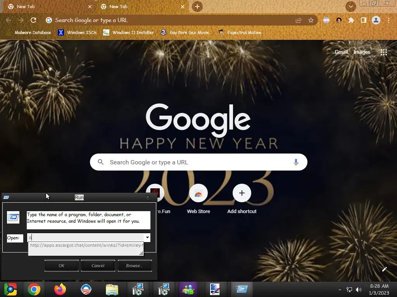Go back using the browser back arrow
The height and width of the screenshot is (297, 397).
pyautogui.click(x=9, y=20)
